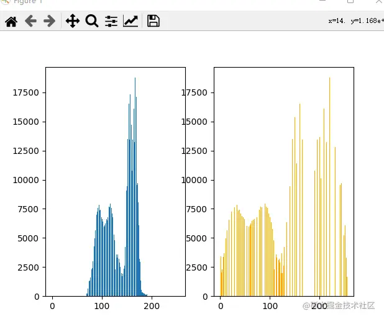Go back to the previous view
Viewport: 384px width, 319px height.
[x=30, y=21]
